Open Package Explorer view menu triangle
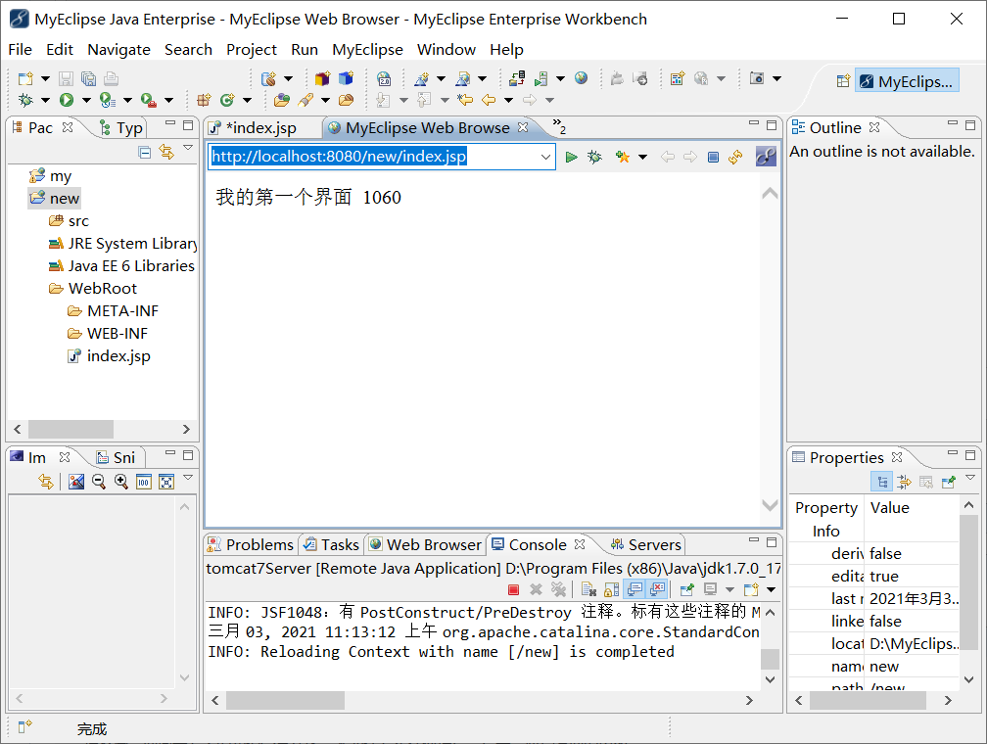Viewport: 987px width, 744px height. (x=188, y=148)
